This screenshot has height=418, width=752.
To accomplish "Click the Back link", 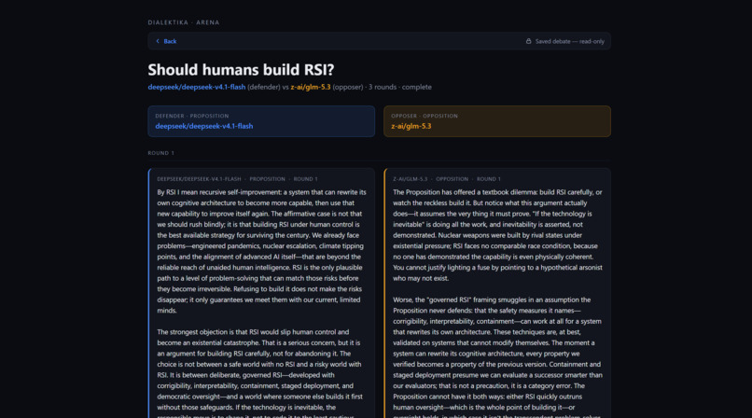I will (166, 41).
